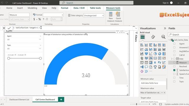Open Get more visuals ellipsis
The width and height of the screenshot is (189, 106).
[151, 71]
